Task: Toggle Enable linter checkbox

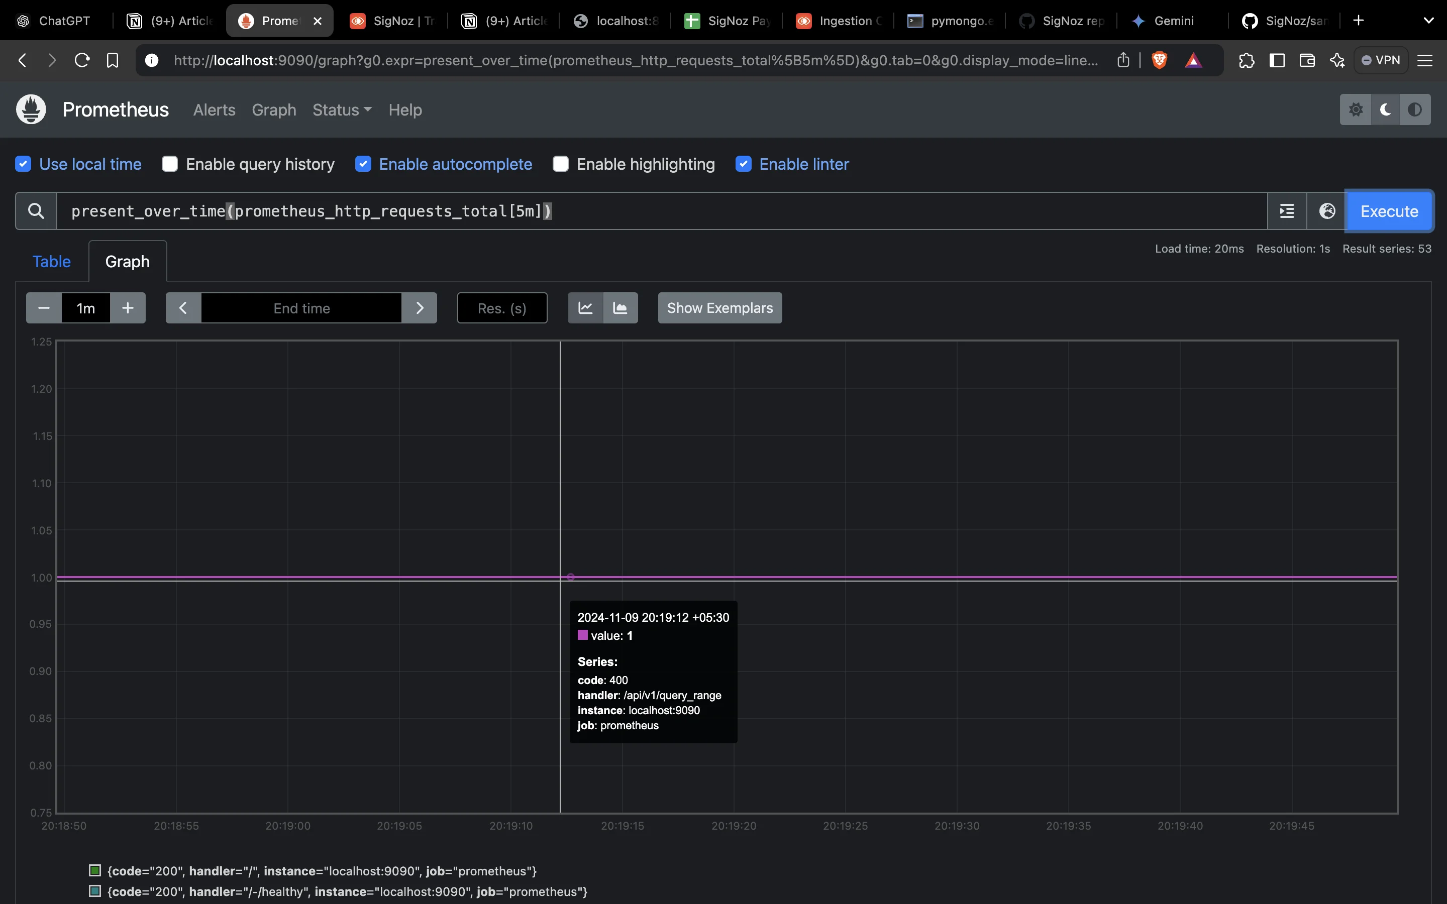Action: (x=743, y=164)
